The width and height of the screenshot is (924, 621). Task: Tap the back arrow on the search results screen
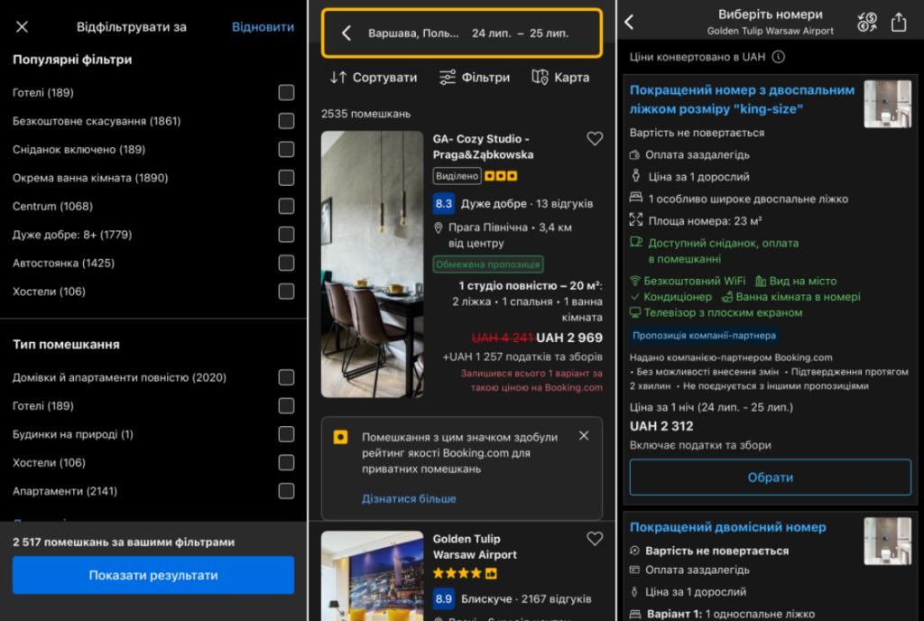coord(347,32)
